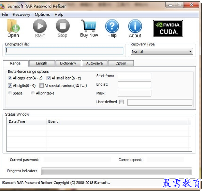204x194 pixels.
Task: Click the Buy Now shopping cart icon
Action: click(x=89, y=28)
